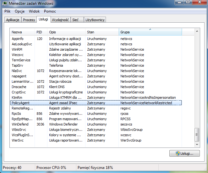Click the Telefonia description cell
The width and height of the screenshot is (208, 173).
pos(56,65)
